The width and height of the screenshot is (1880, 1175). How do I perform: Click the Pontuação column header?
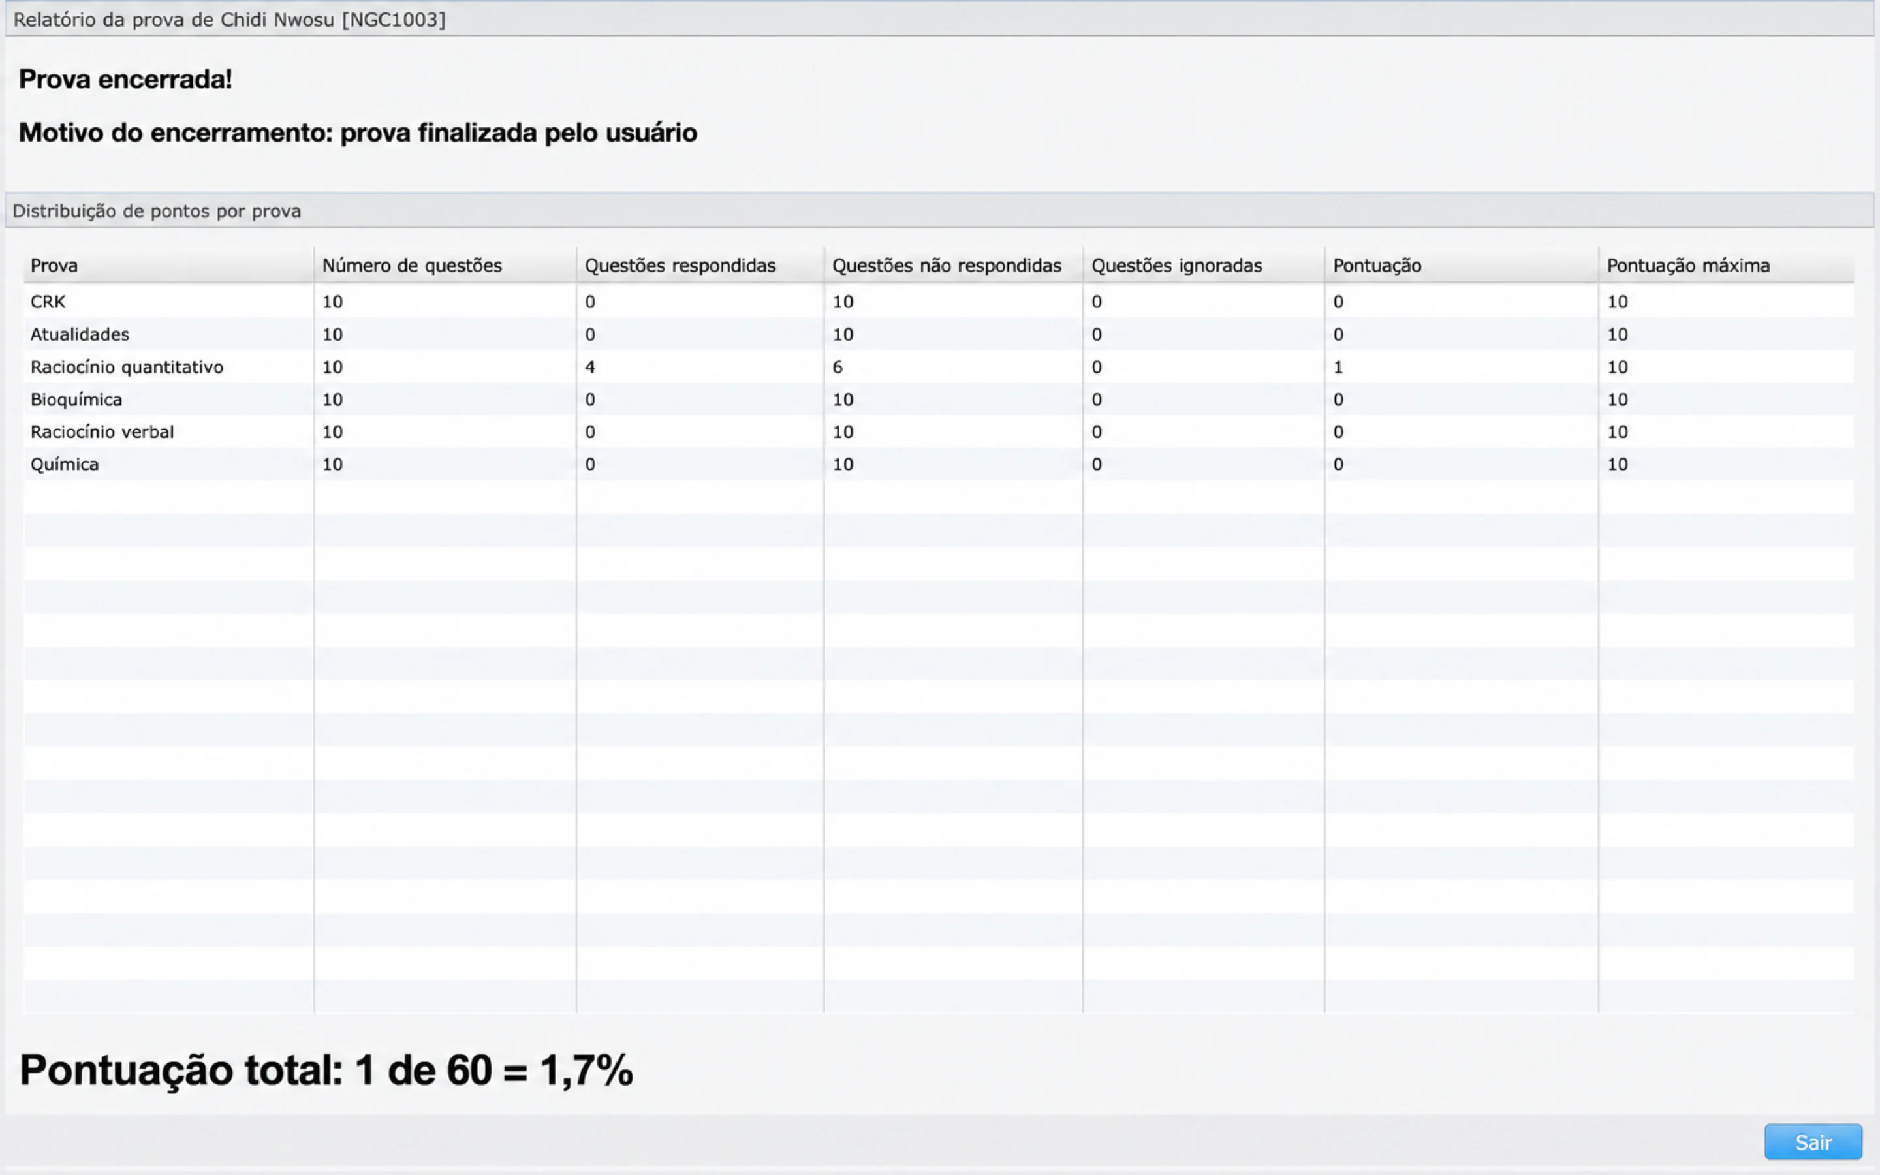point(1462,265)
